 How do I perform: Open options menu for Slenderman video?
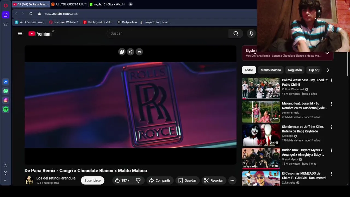click(x=331, y=127)
